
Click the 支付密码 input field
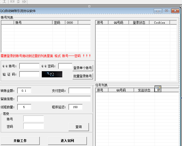click(80, 91)
